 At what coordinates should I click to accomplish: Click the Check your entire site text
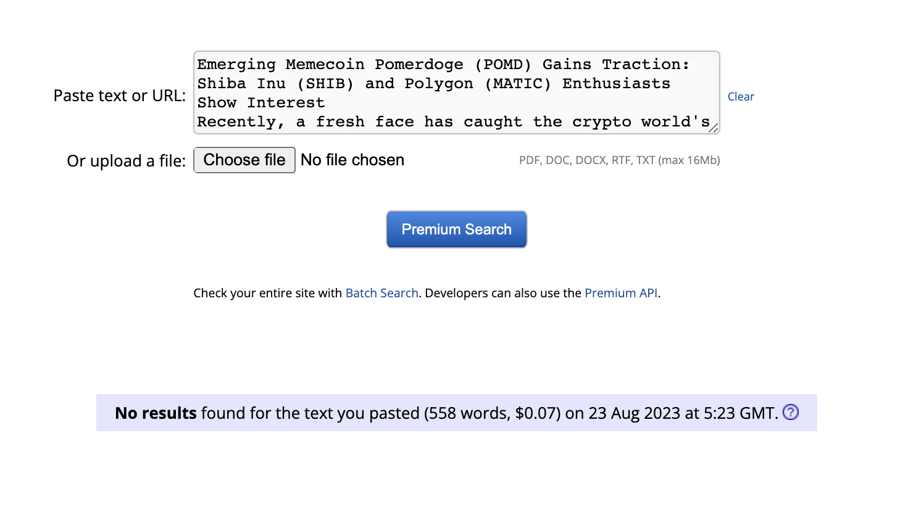click(x=268, y=293)
